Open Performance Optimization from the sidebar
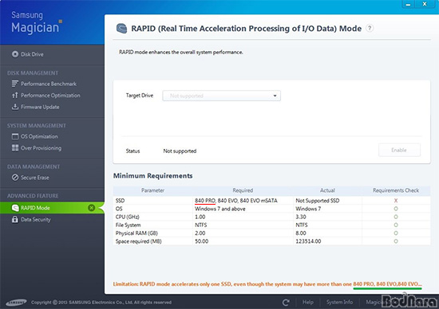439x309 pixels. coord(46,96)
